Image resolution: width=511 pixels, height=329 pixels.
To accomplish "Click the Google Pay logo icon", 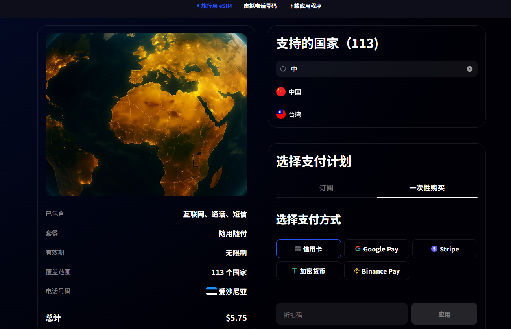I will click(x=358, y=249).
